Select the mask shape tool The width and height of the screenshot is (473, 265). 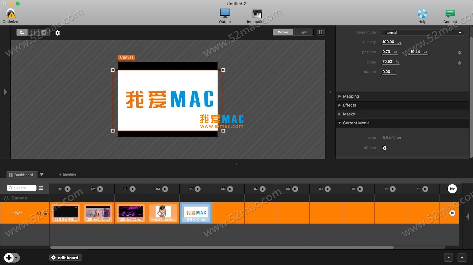coord(44,33)
